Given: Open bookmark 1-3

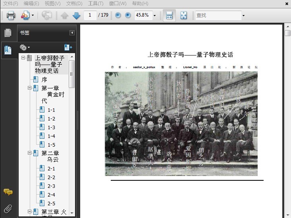Looking at the screenshot, I should click(x=51, y=127).
